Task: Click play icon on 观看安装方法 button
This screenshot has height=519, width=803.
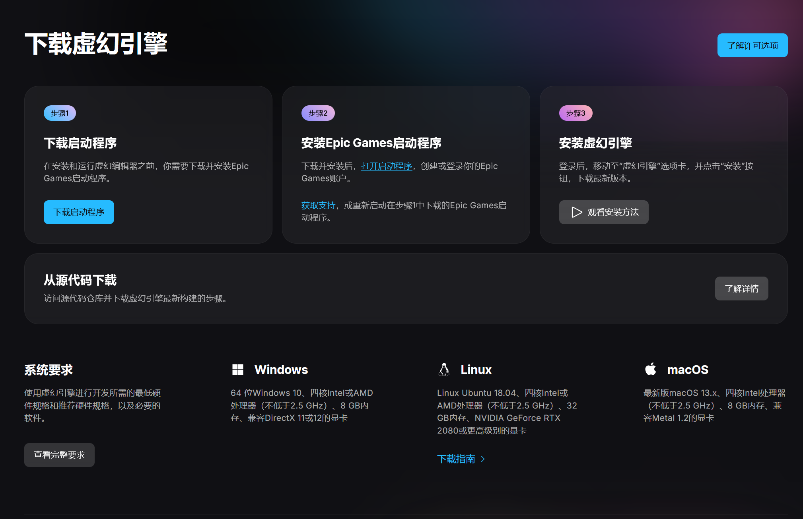Action: pyautogui.click(x=576, y=212)
